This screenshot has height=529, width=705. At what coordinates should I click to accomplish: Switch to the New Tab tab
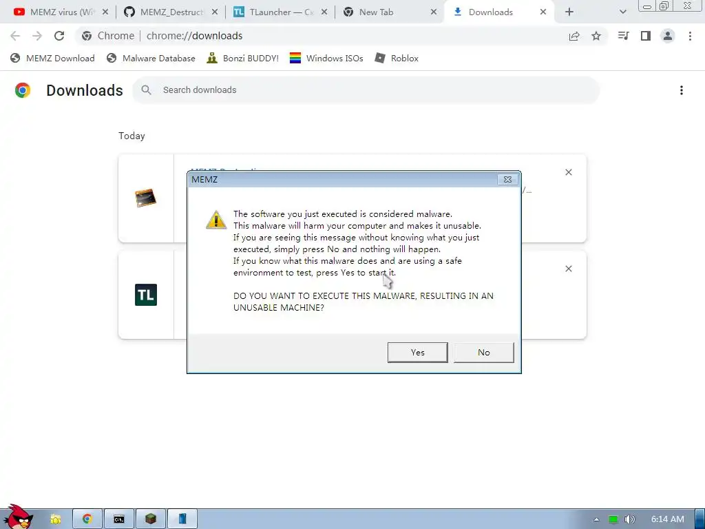point(390,12)
